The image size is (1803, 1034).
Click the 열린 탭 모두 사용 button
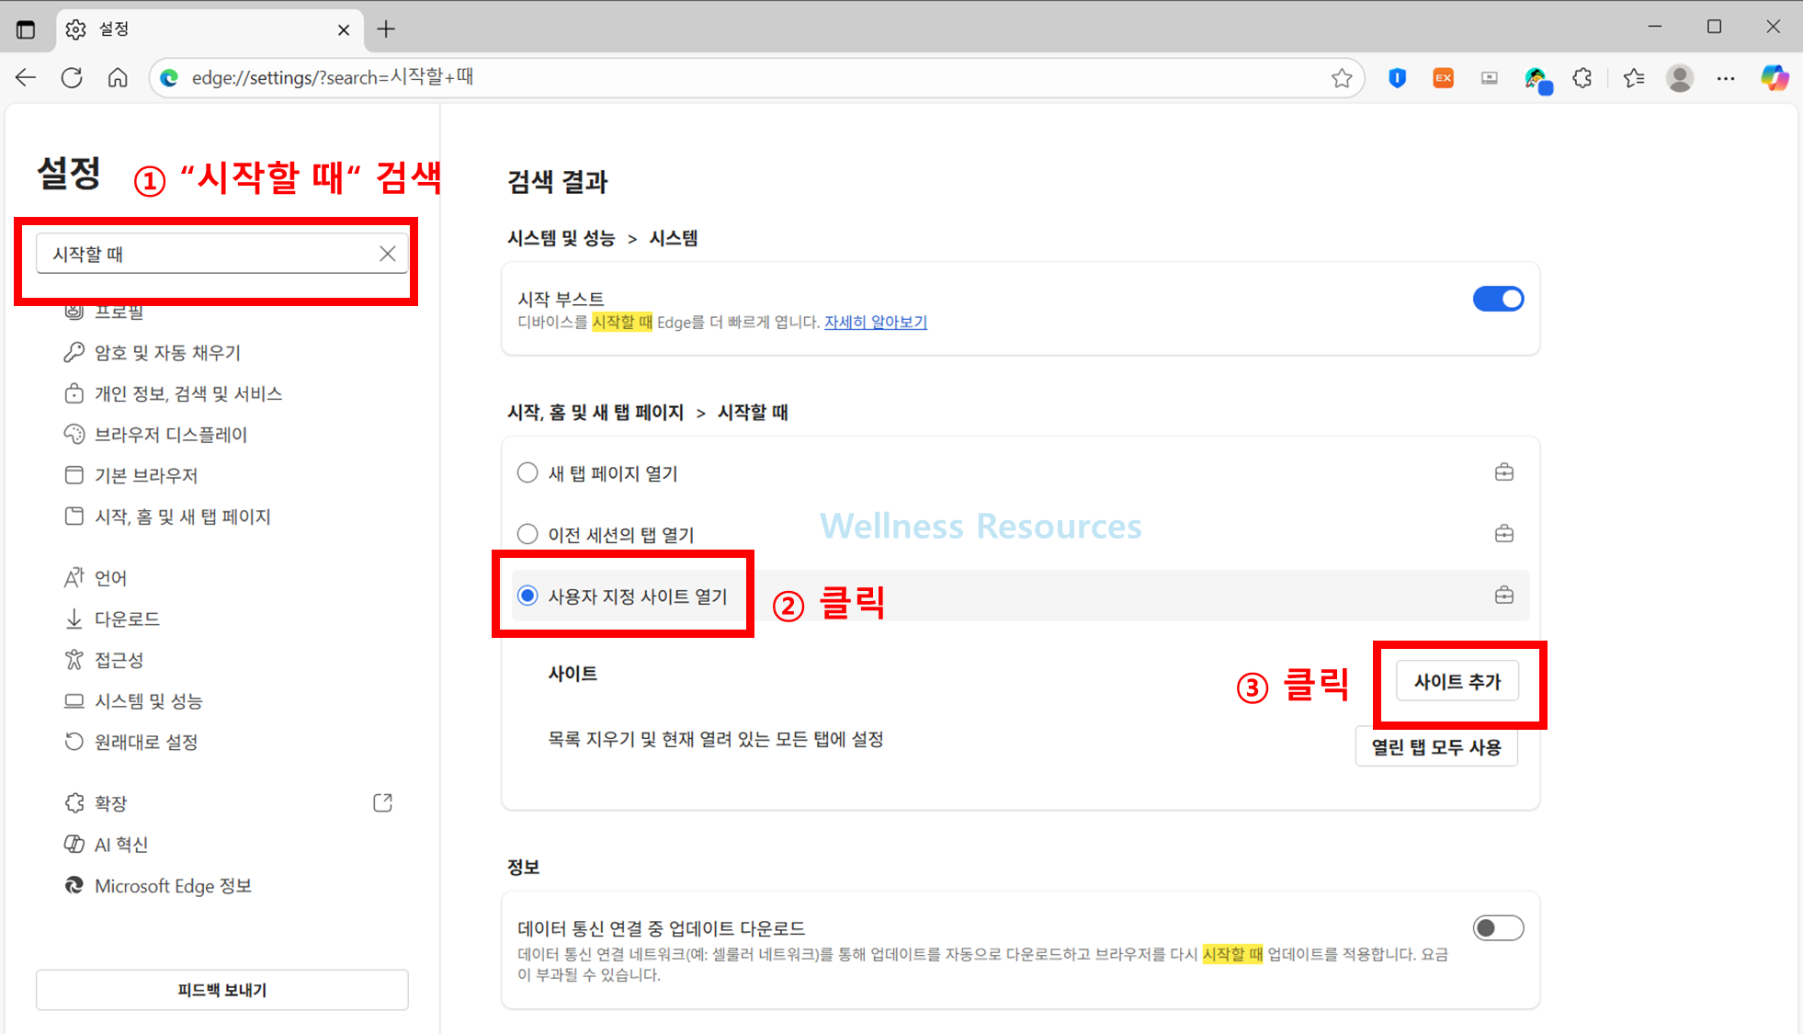(x=1436, y=746)
